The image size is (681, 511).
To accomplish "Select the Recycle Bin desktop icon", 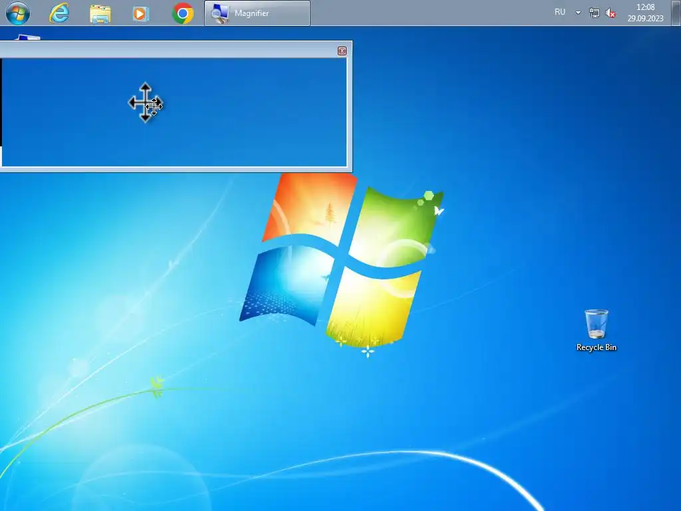I will [597, 330].
